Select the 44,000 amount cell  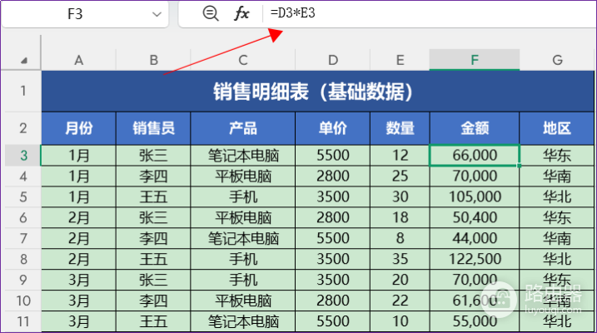click(475, 238)
